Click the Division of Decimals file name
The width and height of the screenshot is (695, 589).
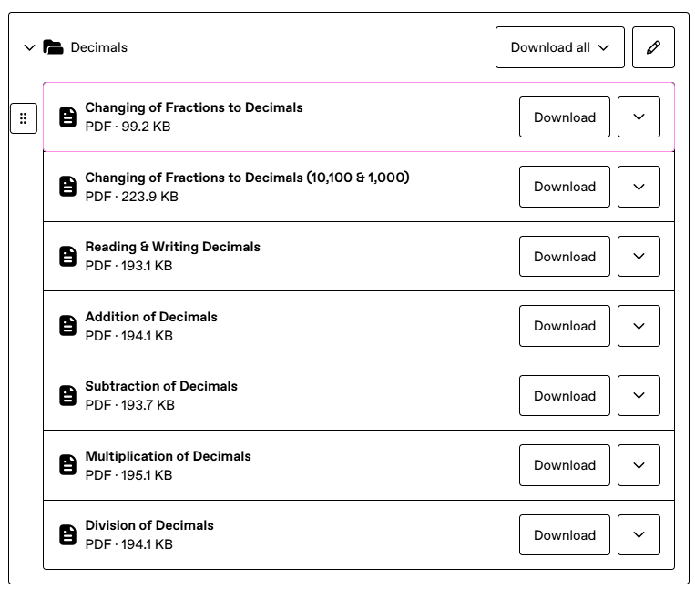[x=149, y=525]
